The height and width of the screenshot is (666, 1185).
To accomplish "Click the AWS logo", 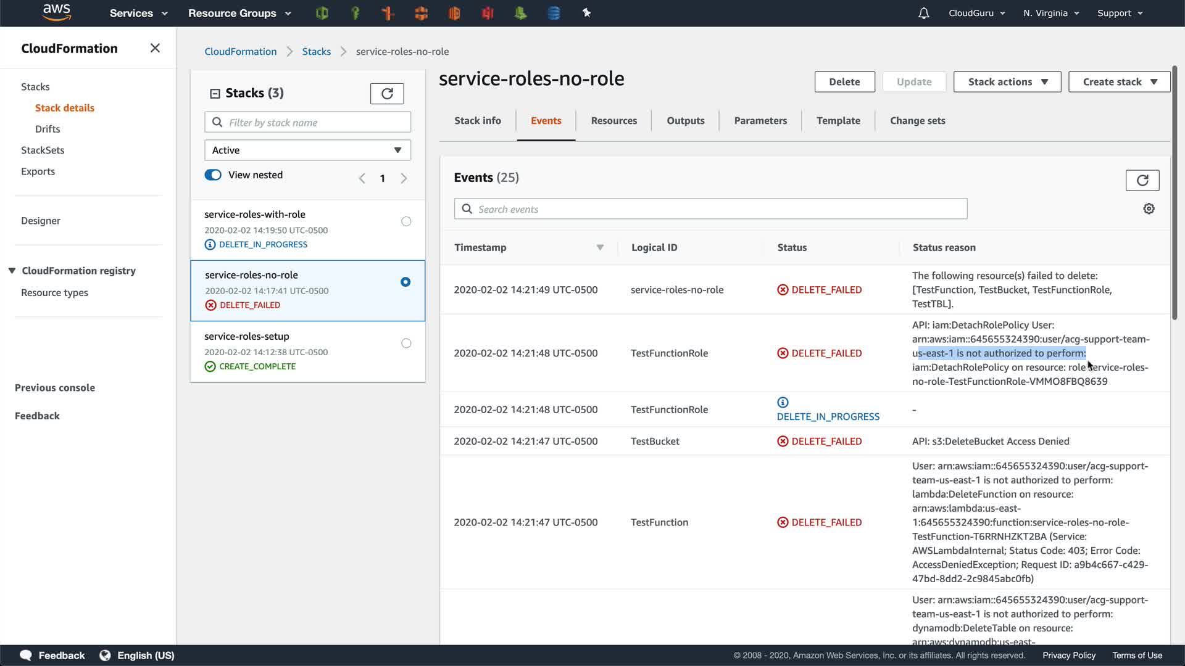I will 57,12.
